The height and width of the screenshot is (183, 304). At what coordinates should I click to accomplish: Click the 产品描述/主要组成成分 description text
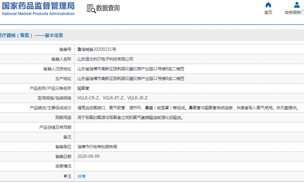pyautogui.click(x=188, y=108)
